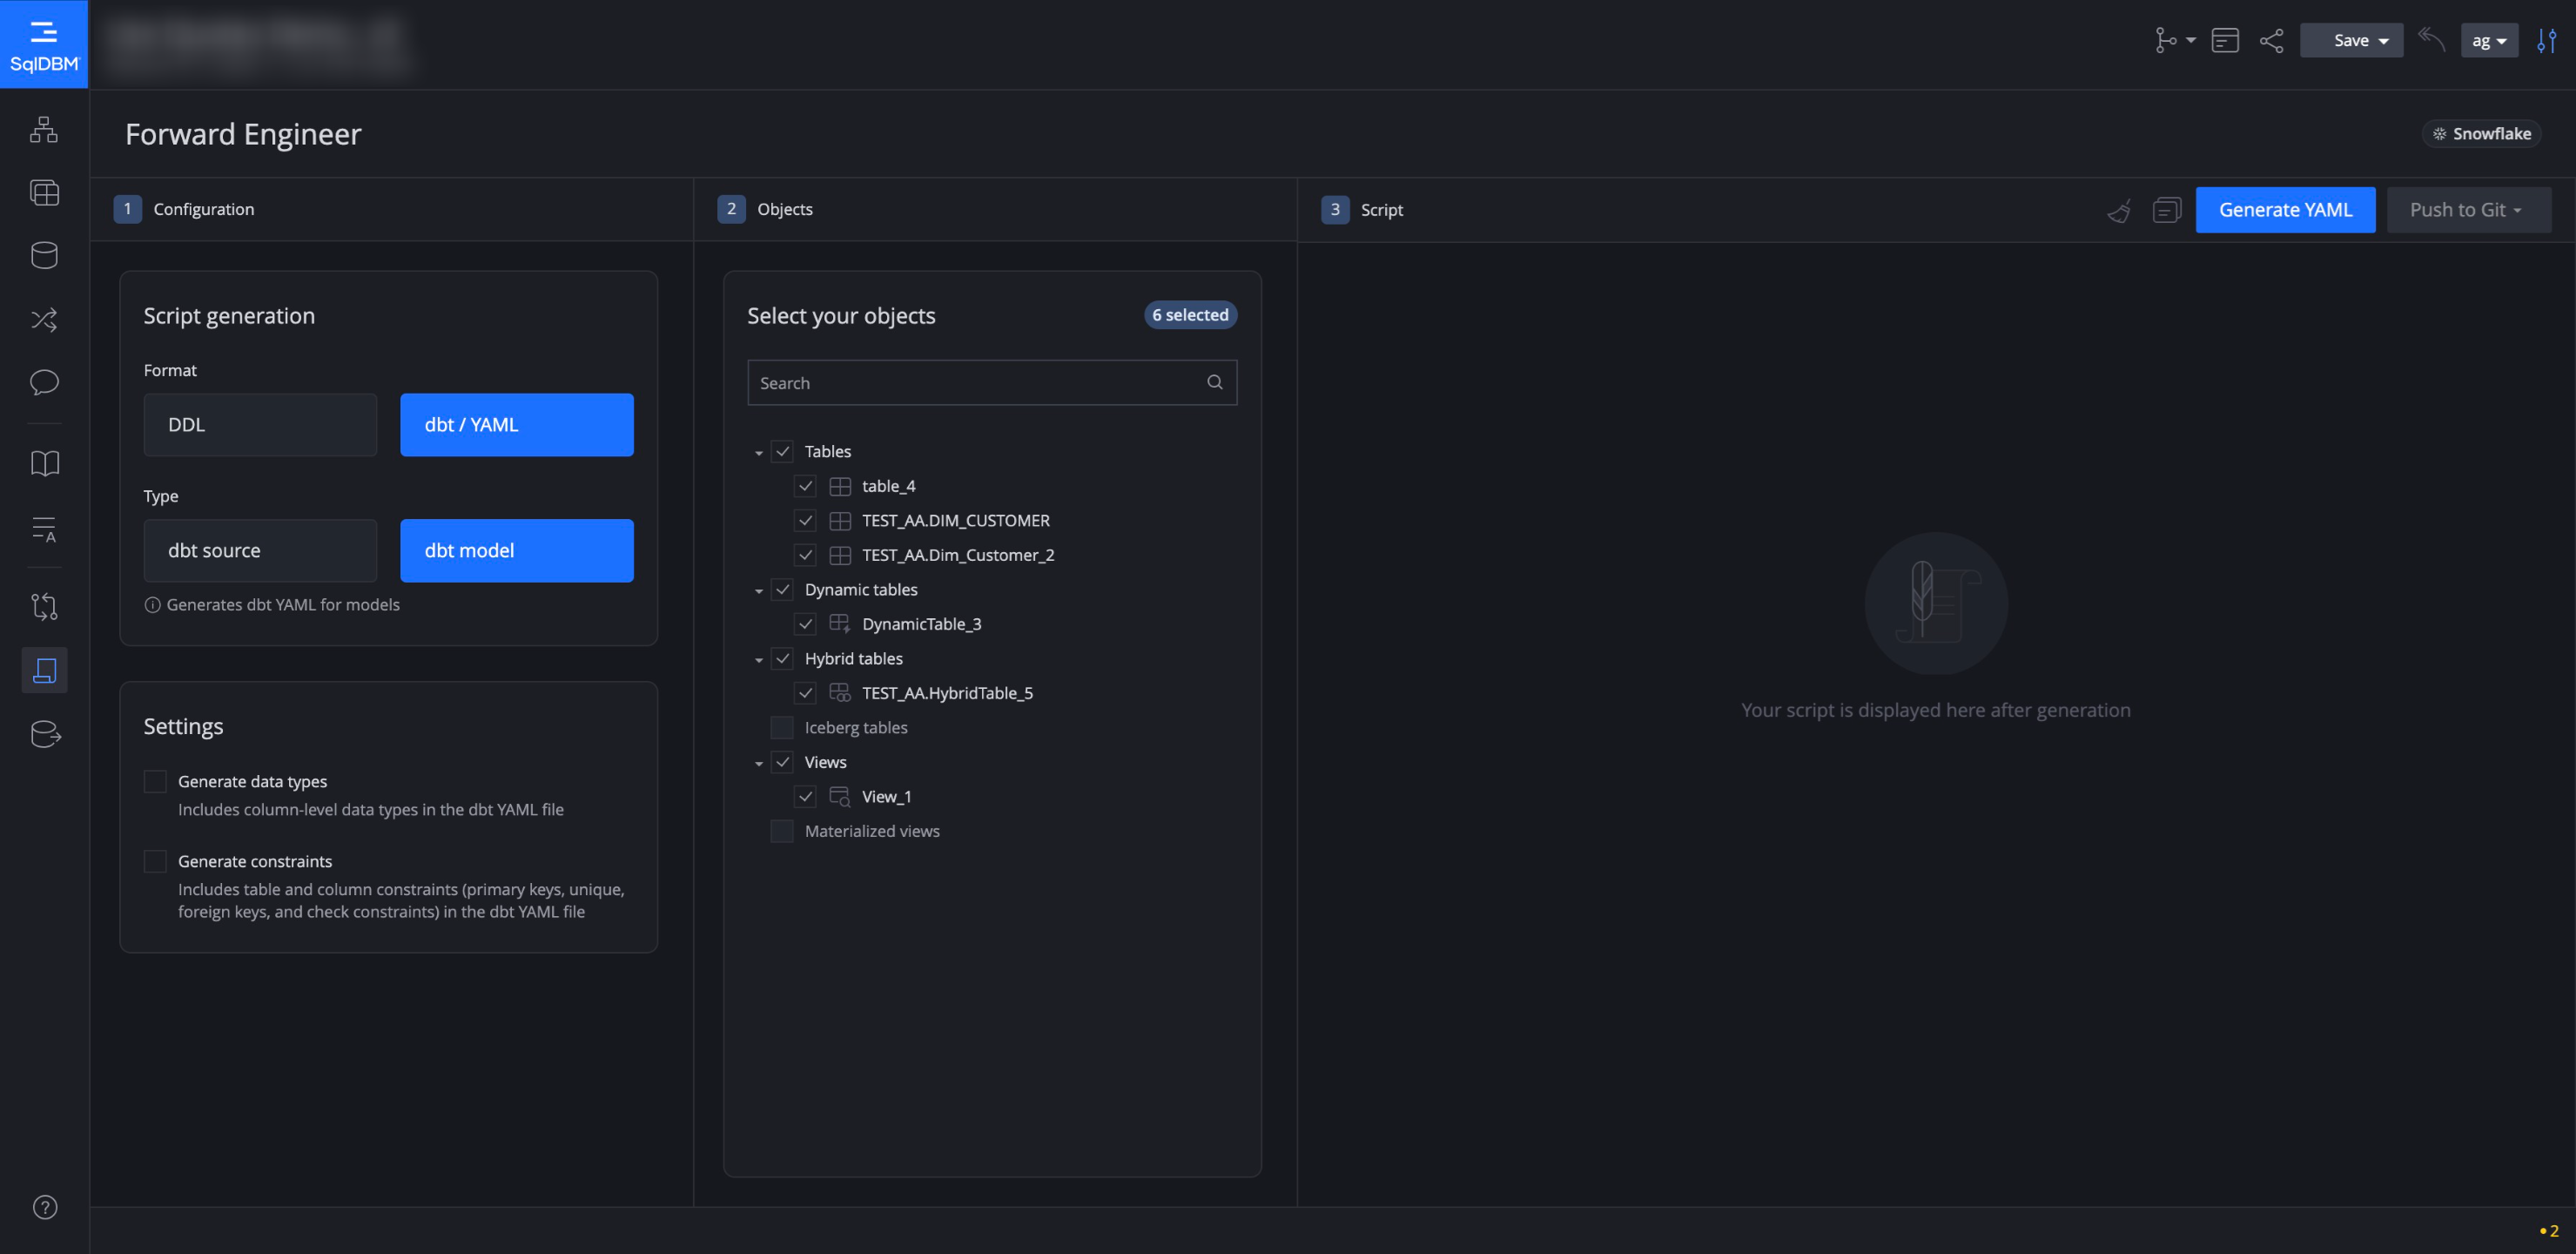Uncheck the DynamicTable_3 checkbox
The height and width of the screenshot is (1254, 2576).
tap(805, 624)
